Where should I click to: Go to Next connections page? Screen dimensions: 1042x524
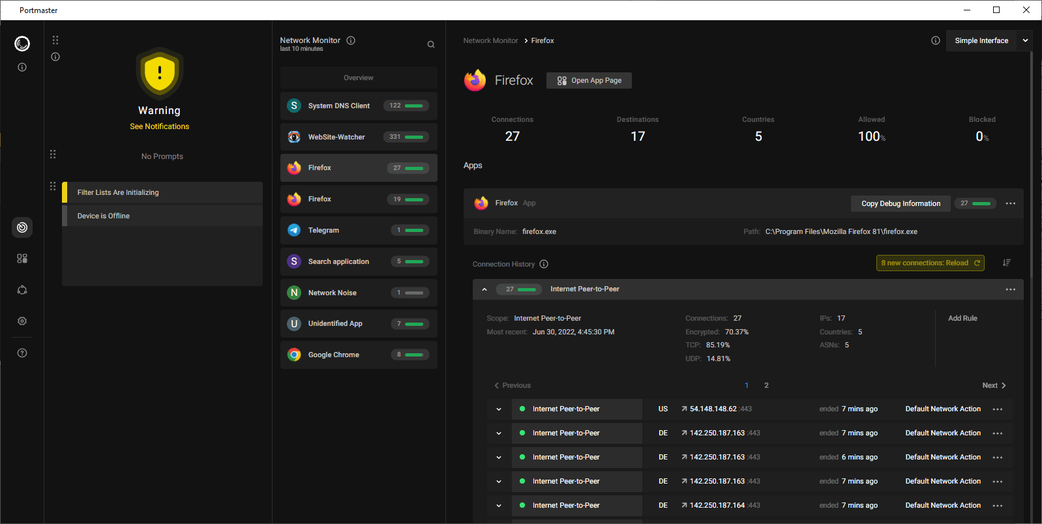pyautogui.click(x=994, y=385)
